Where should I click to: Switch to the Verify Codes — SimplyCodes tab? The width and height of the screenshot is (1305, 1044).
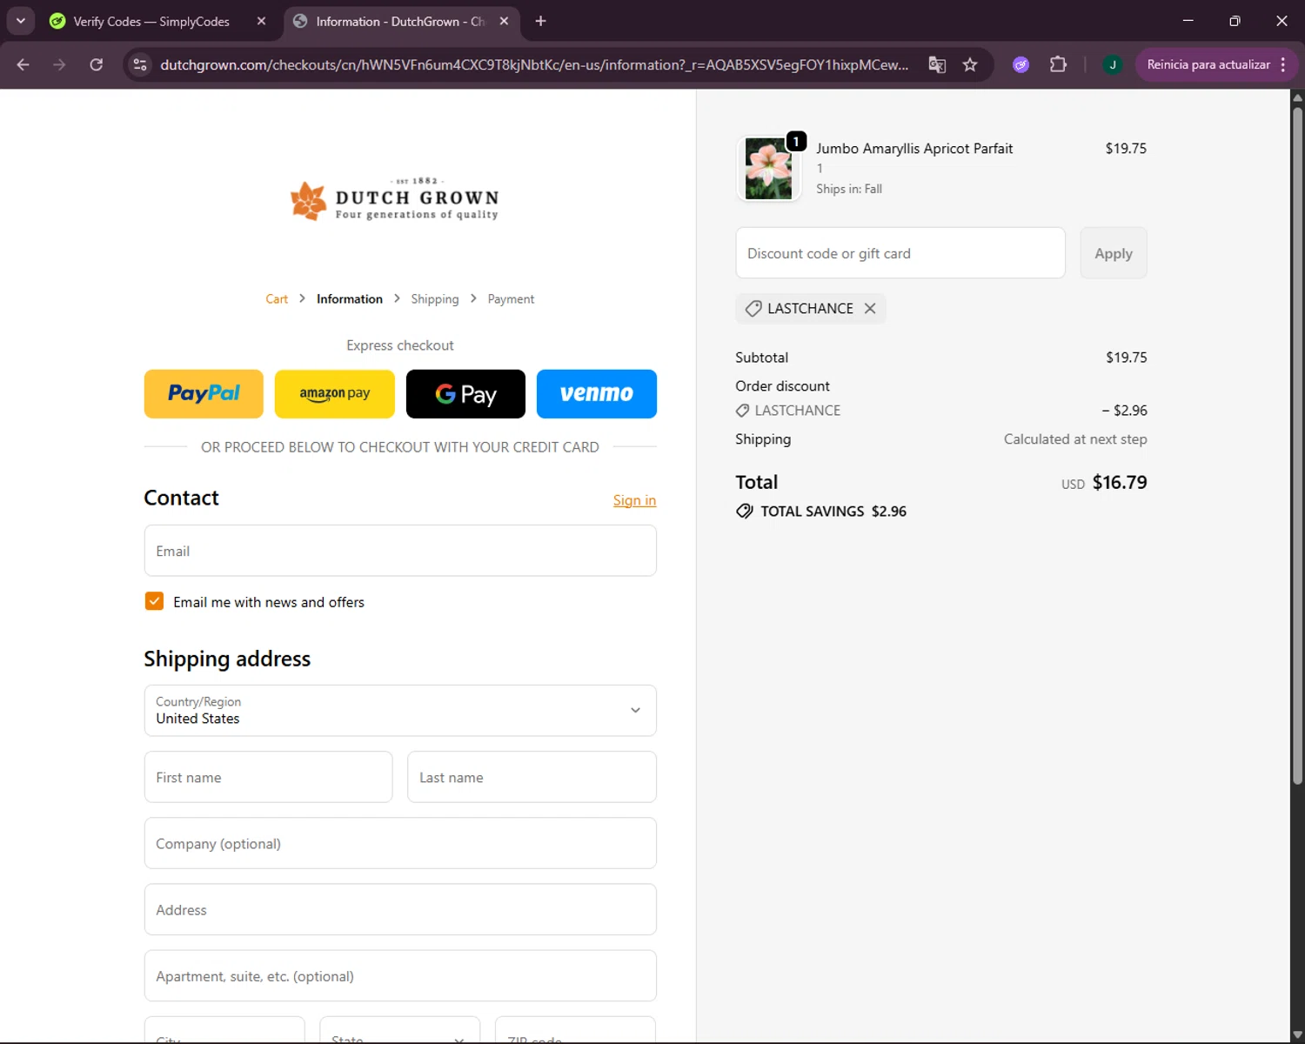[x=151, y=21]
